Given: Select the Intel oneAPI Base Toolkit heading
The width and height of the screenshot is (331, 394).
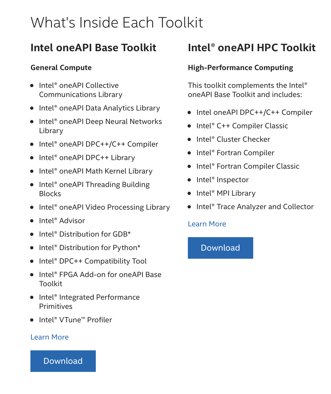Looking at the screenshot, I should coord(93,48).
